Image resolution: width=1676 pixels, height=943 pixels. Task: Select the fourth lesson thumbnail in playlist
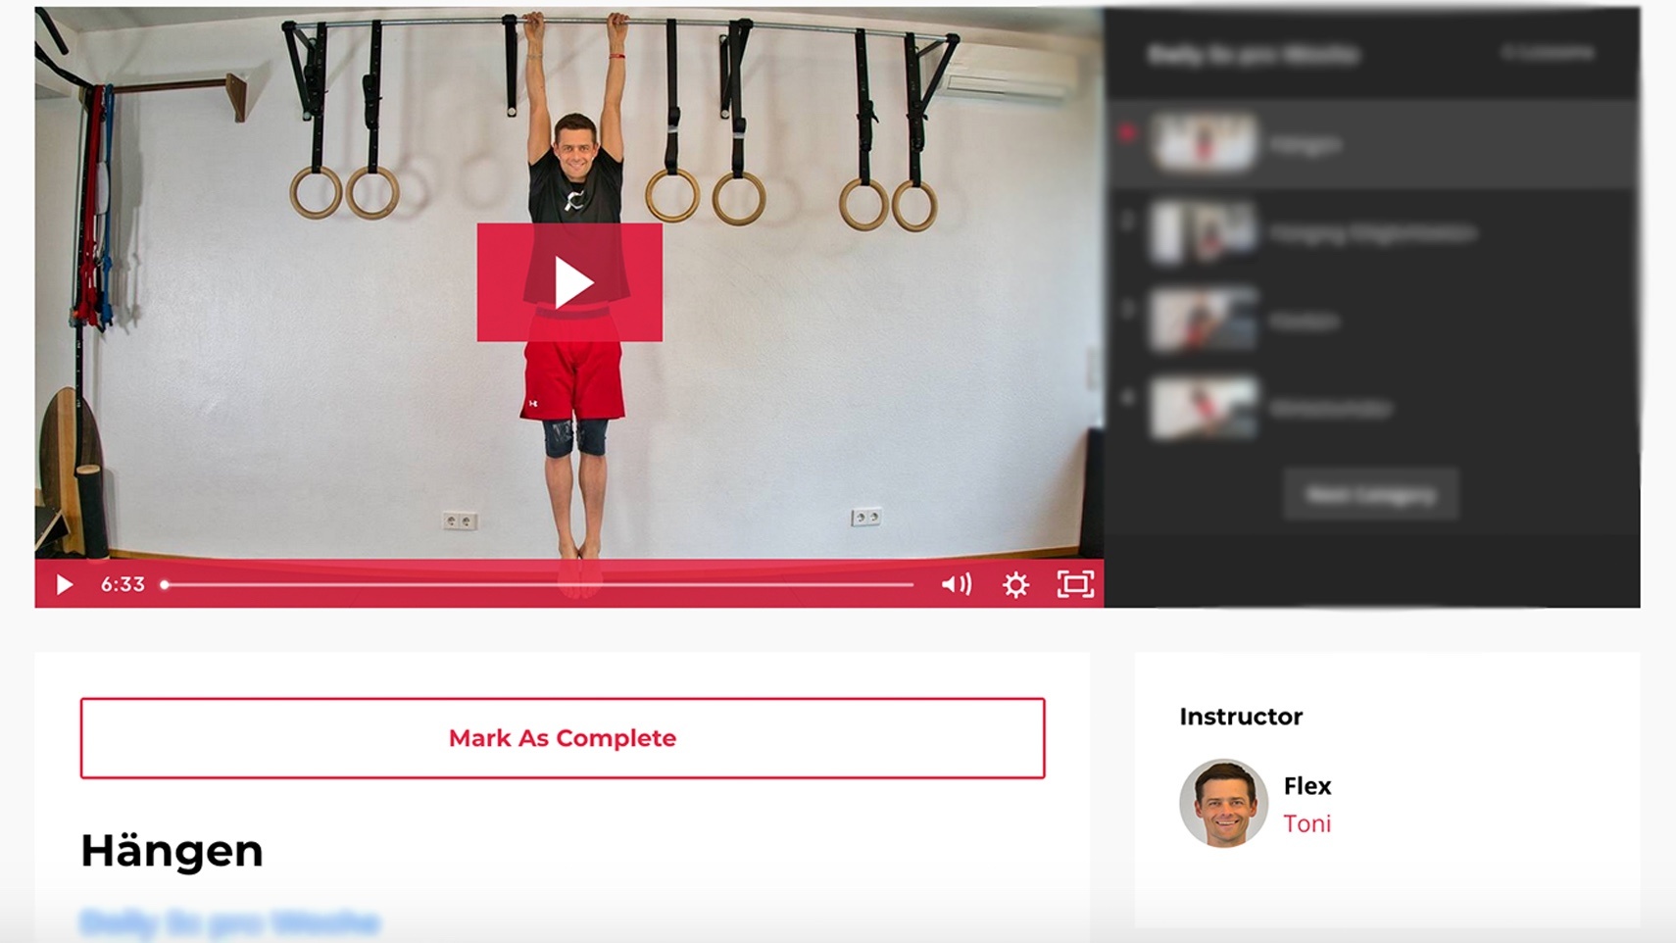click(x=1204, y=408)
